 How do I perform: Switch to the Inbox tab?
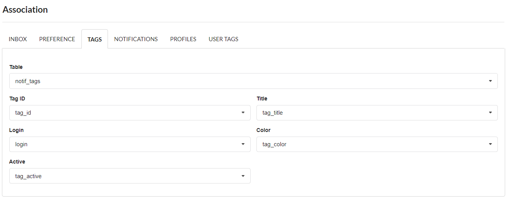18,39
